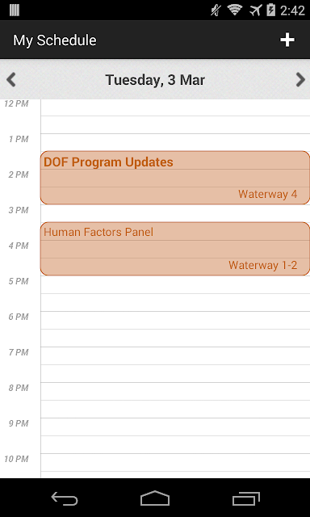310x517 pixels.
Task: Tap the airplane mode status icon
Action: (255, 11)
